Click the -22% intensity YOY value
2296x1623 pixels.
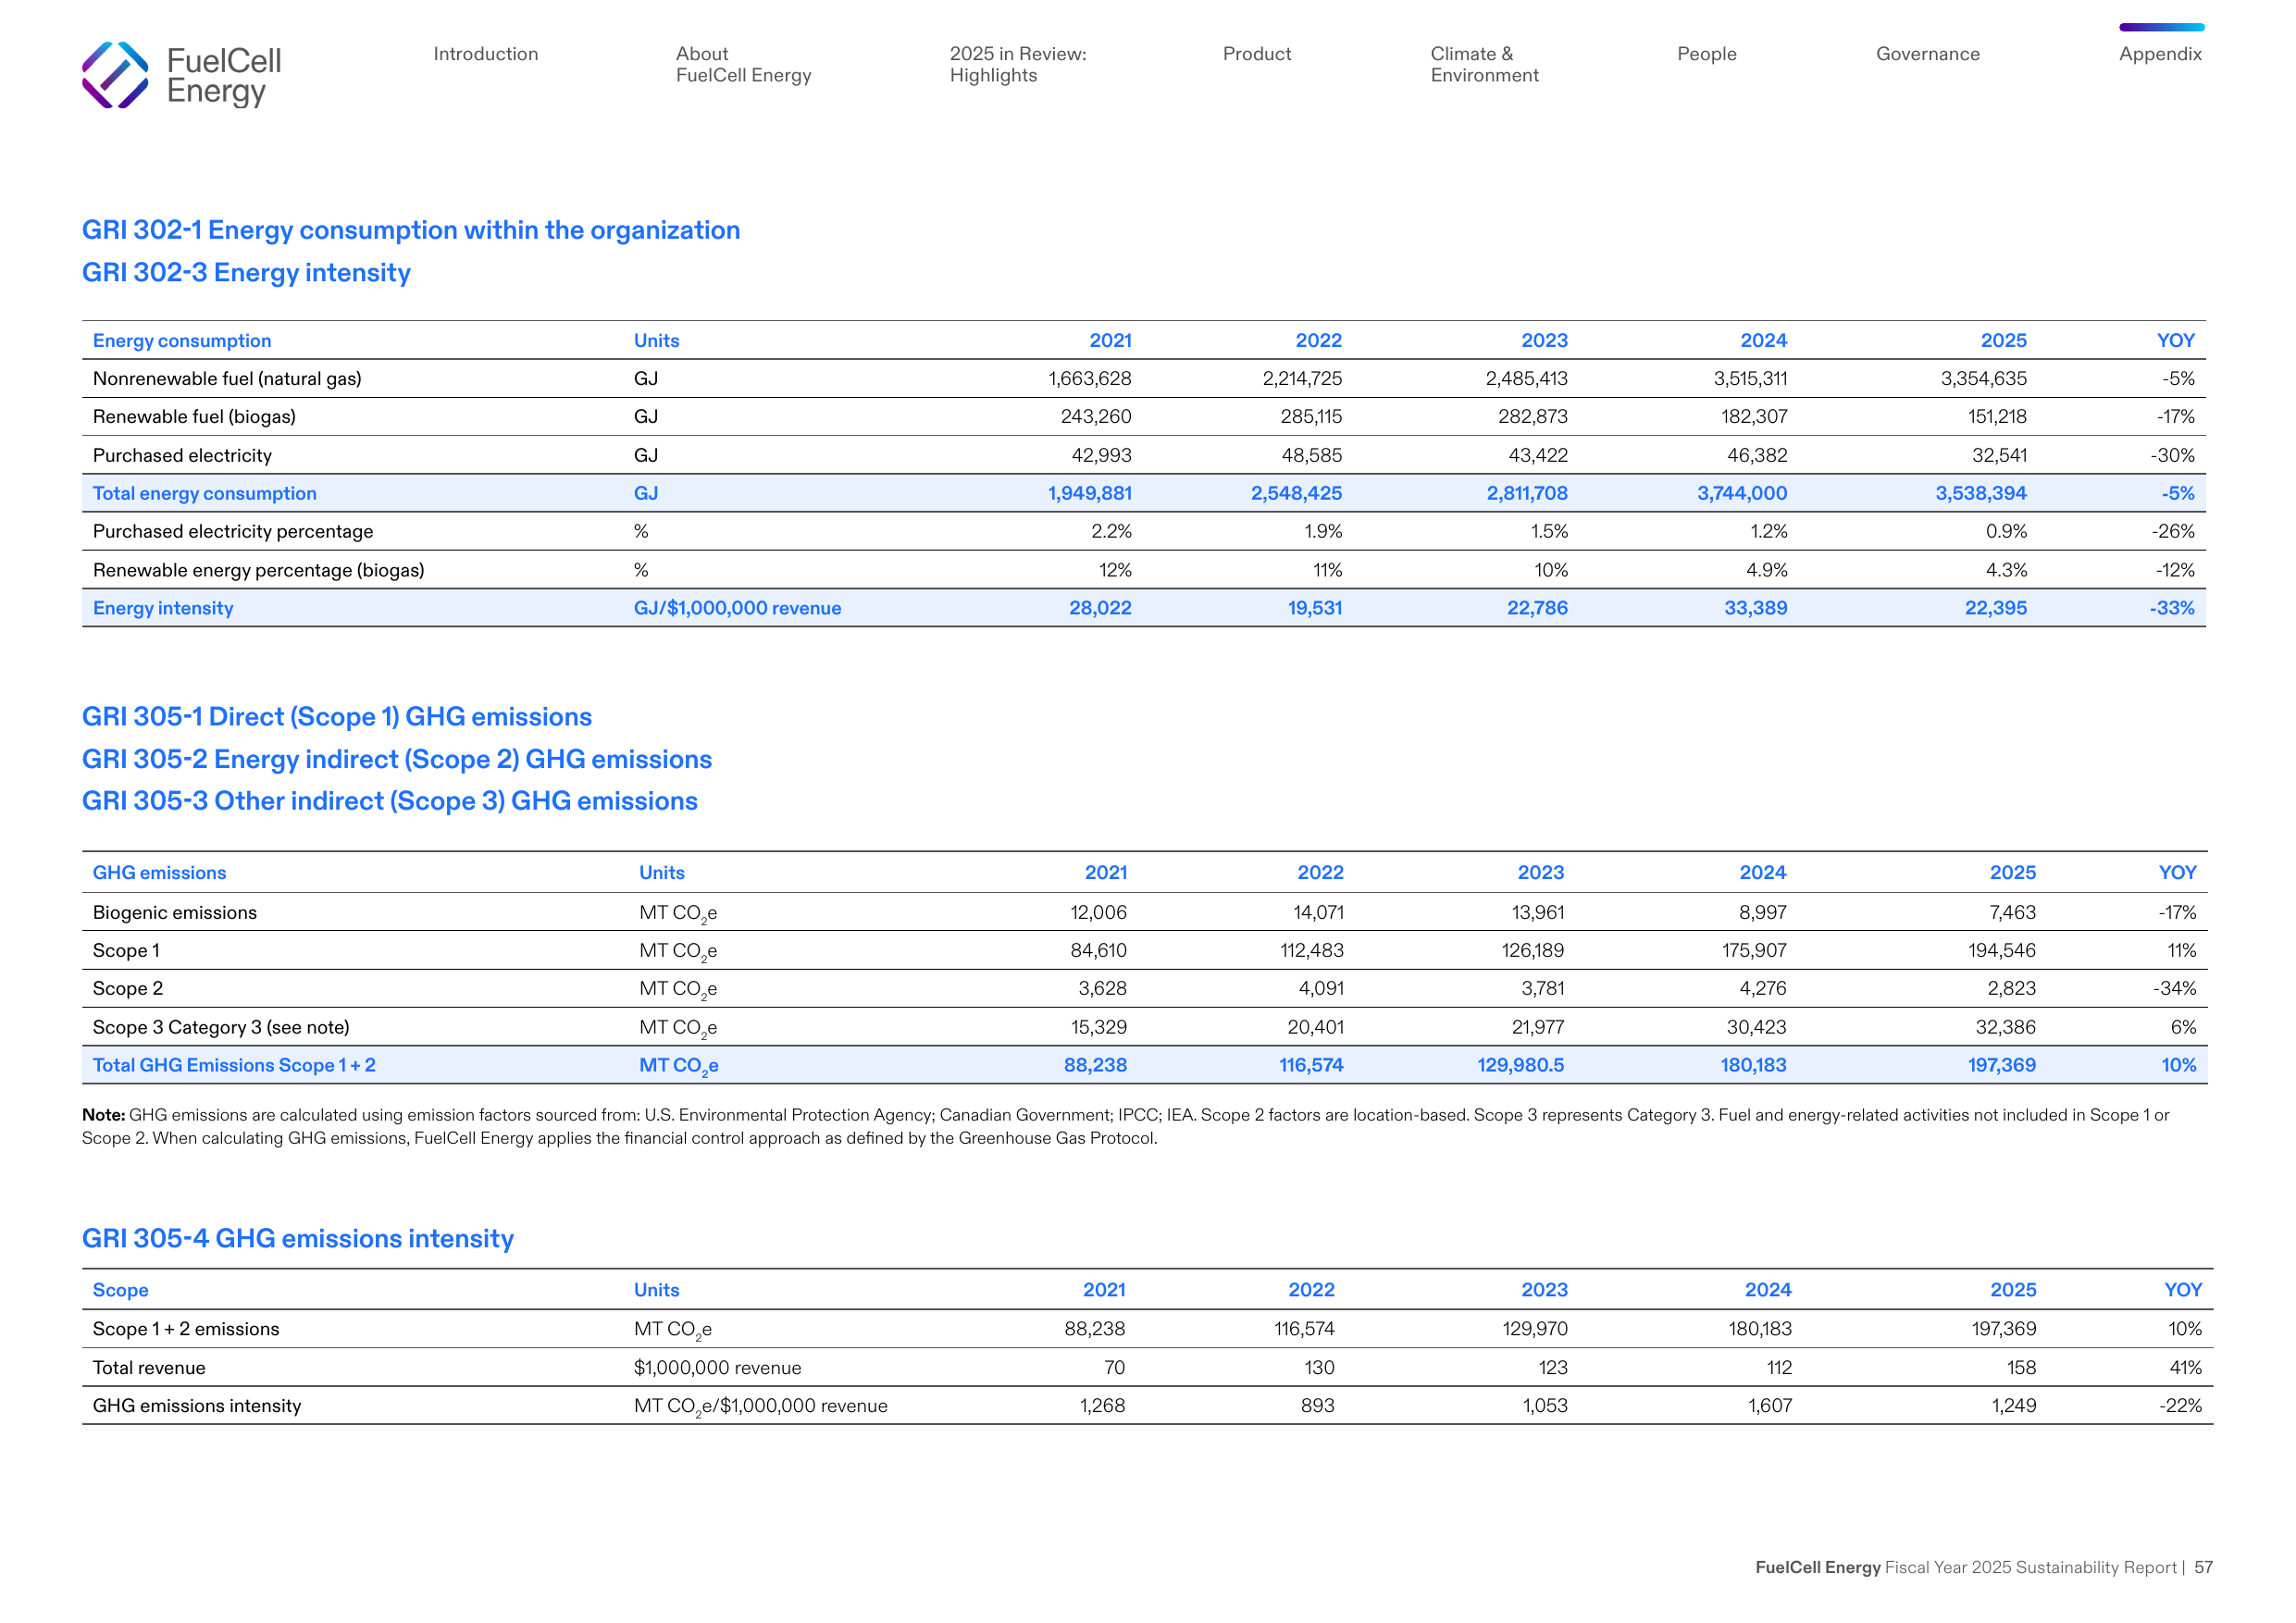point(2180,1407)
